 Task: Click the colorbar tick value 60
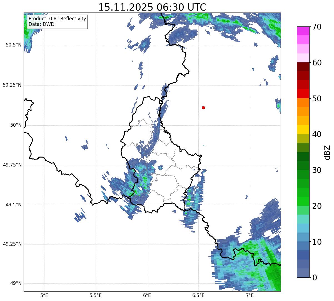pyautogui.click(x=316, y=63)
